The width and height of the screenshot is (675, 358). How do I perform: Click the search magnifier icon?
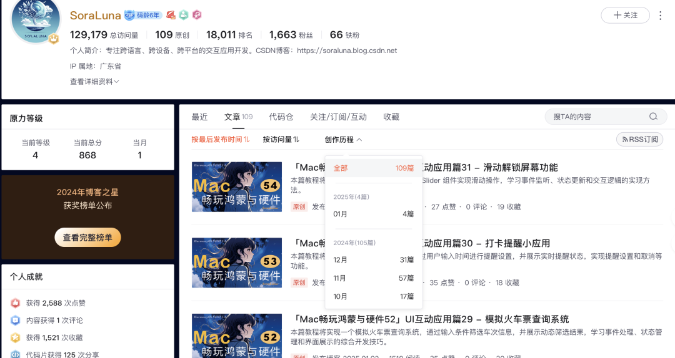click(653, 117)
